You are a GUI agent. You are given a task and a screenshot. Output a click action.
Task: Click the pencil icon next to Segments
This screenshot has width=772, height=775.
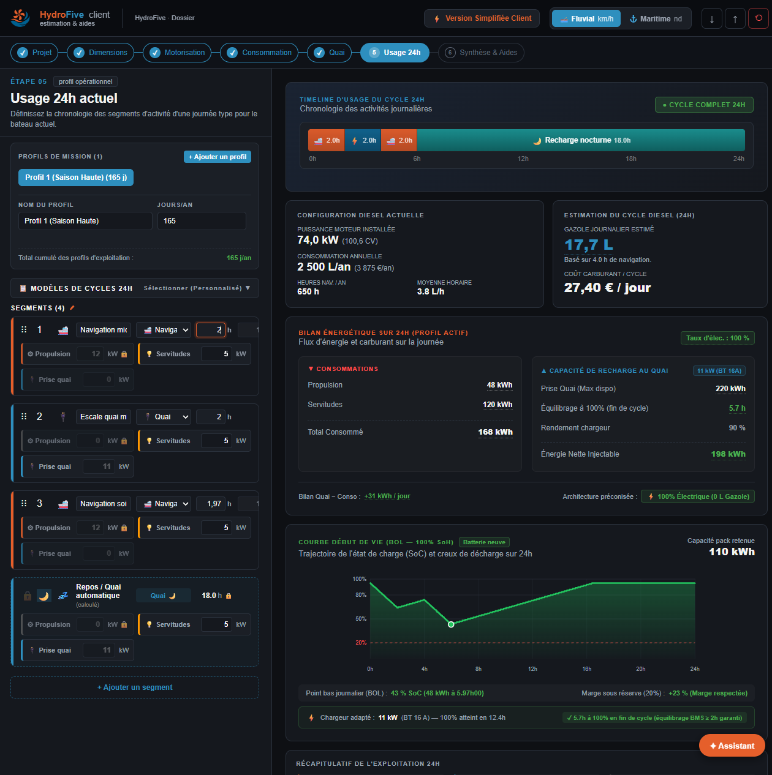point(72,308)
